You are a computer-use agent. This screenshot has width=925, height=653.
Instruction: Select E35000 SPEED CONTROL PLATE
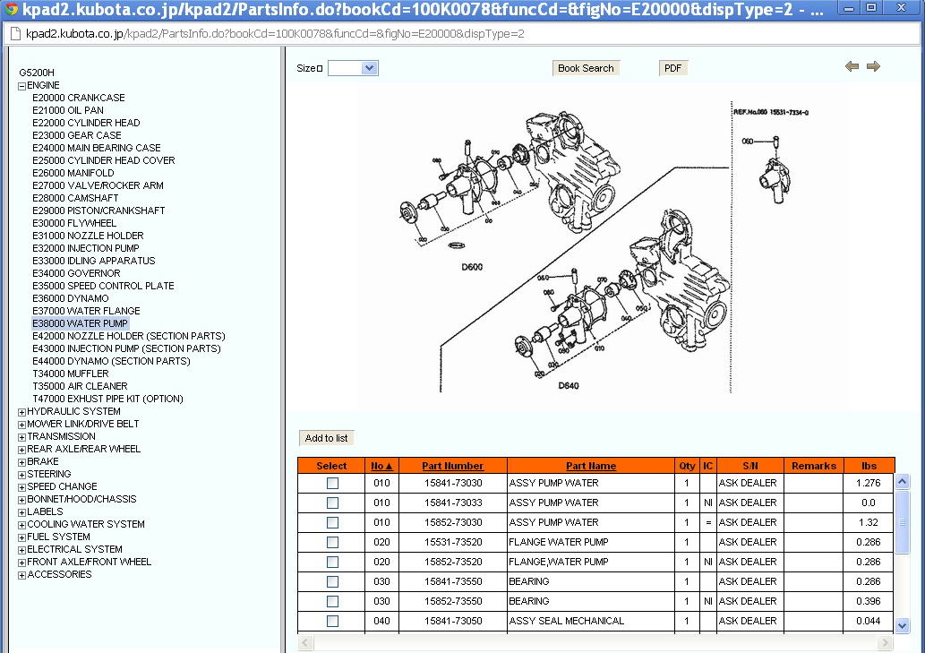pos(103,286)
